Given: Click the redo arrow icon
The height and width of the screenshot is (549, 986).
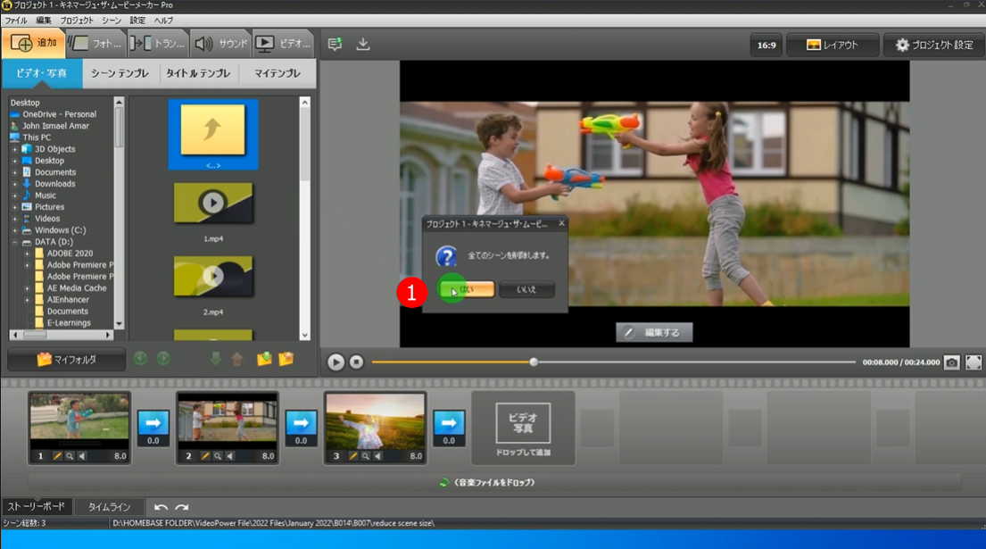Looking at the screenshot, I should [x=182, y=507].
